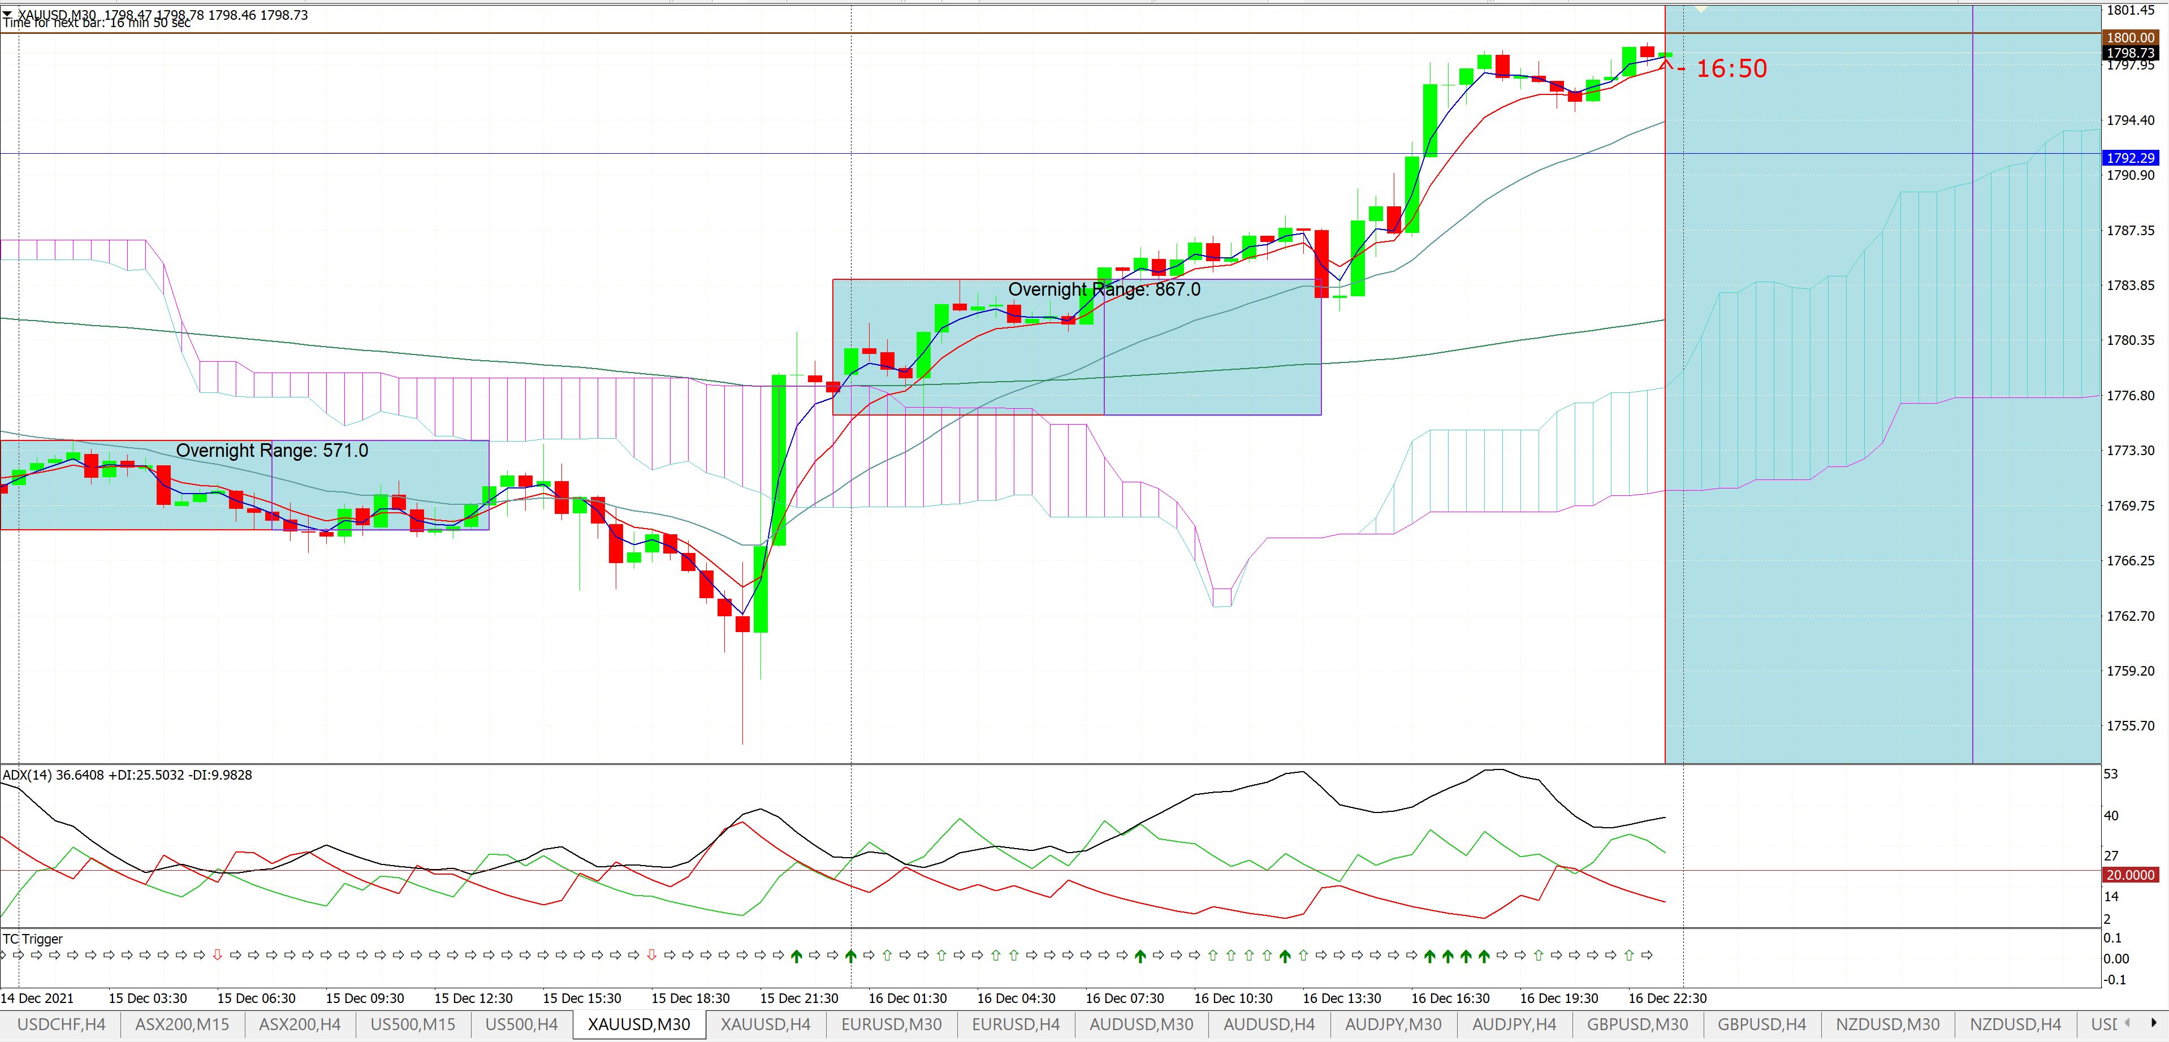The image size is (2169, 1042).
Task: Click the '15 Dec 21:30' time axis label
Action: click(799, 998)
